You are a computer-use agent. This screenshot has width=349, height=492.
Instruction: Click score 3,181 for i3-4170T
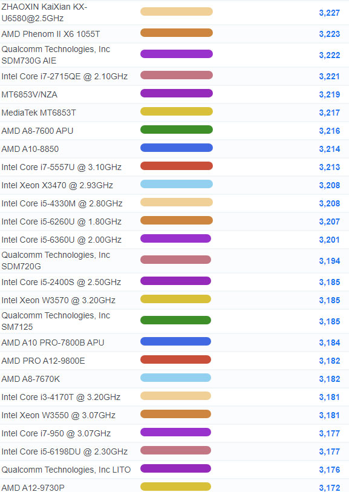coord(330,397)
